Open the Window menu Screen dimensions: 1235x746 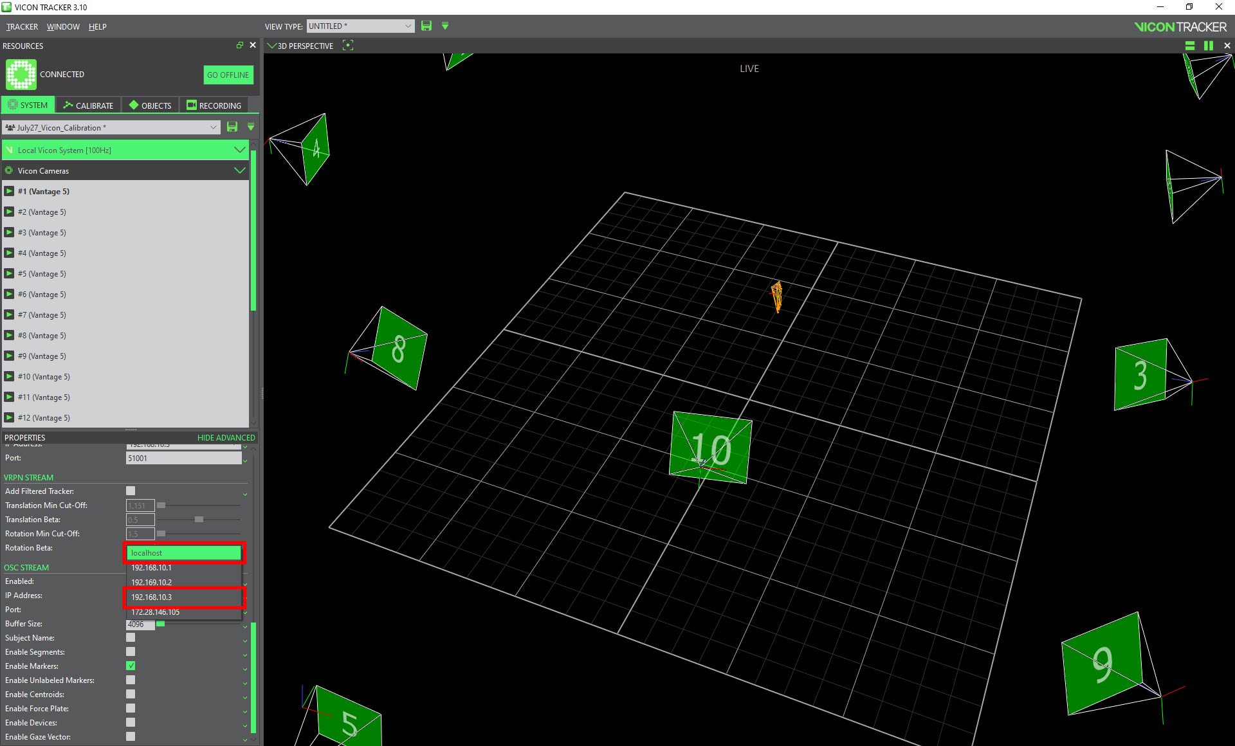pos(63,27)
